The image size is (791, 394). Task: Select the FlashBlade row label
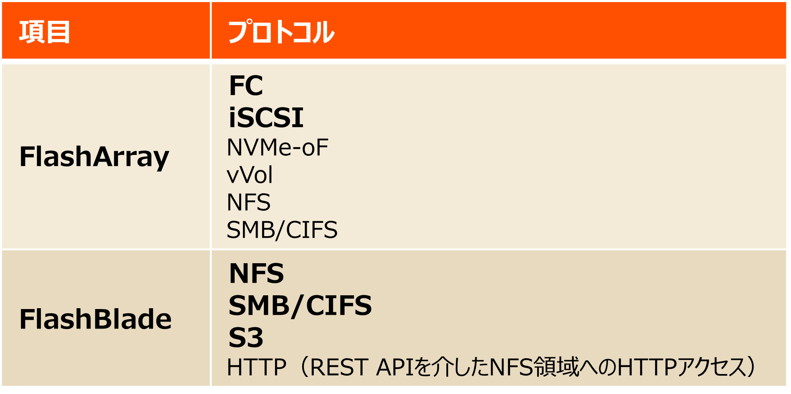tap(95, 319)
